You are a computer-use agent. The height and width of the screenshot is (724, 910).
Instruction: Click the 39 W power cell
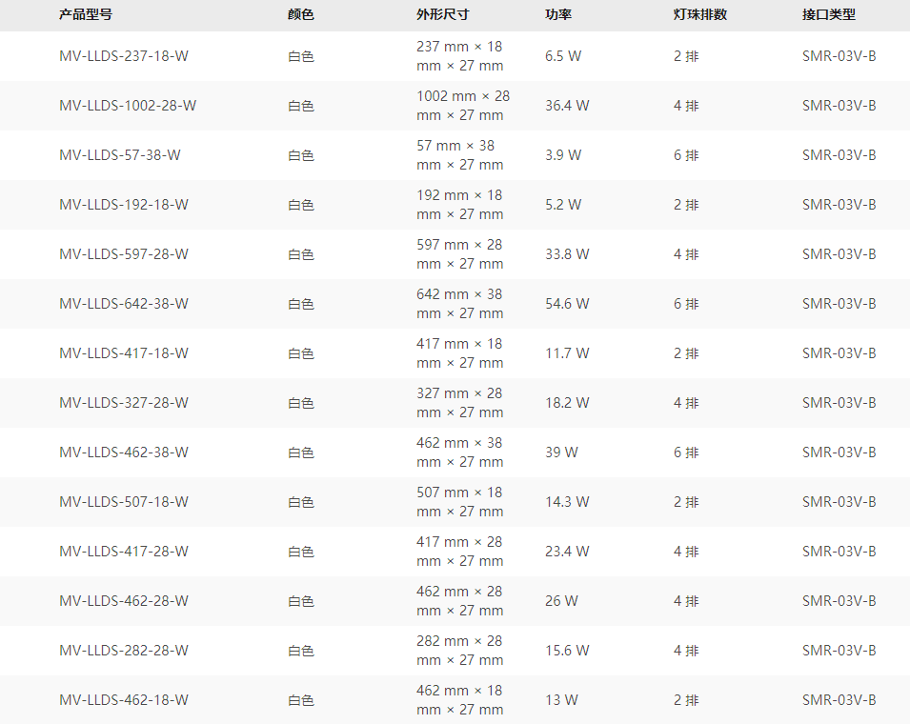tap(561, 452)
